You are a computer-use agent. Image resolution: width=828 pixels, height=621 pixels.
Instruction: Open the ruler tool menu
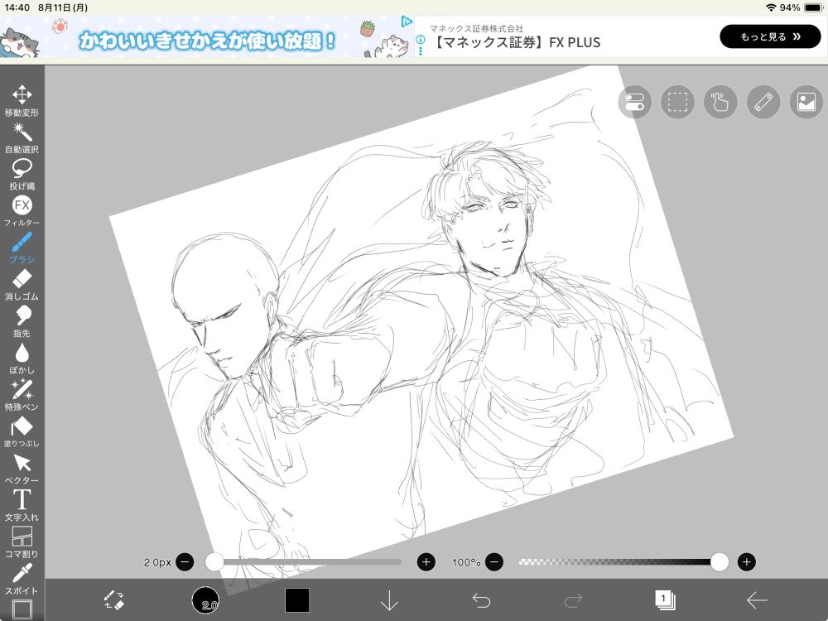(x=763, y=102)
